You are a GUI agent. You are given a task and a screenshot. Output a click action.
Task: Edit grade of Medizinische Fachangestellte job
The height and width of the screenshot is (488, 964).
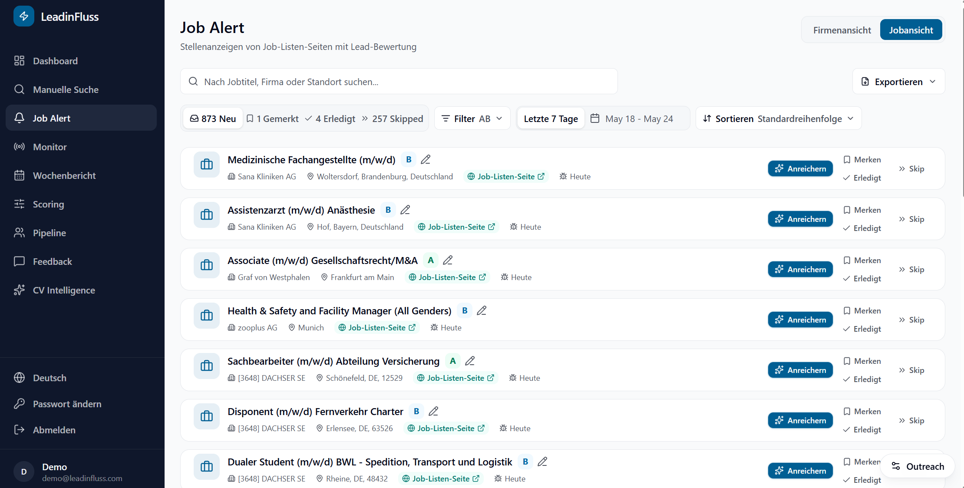426,160
